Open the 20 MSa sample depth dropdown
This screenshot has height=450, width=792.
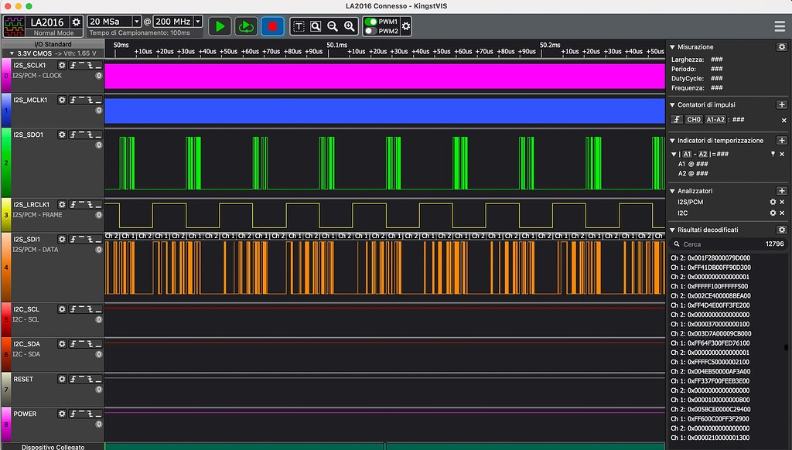[137, 22]
